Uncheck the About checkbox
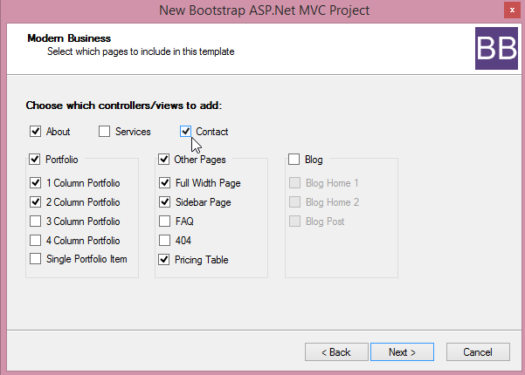 (35, 132)
